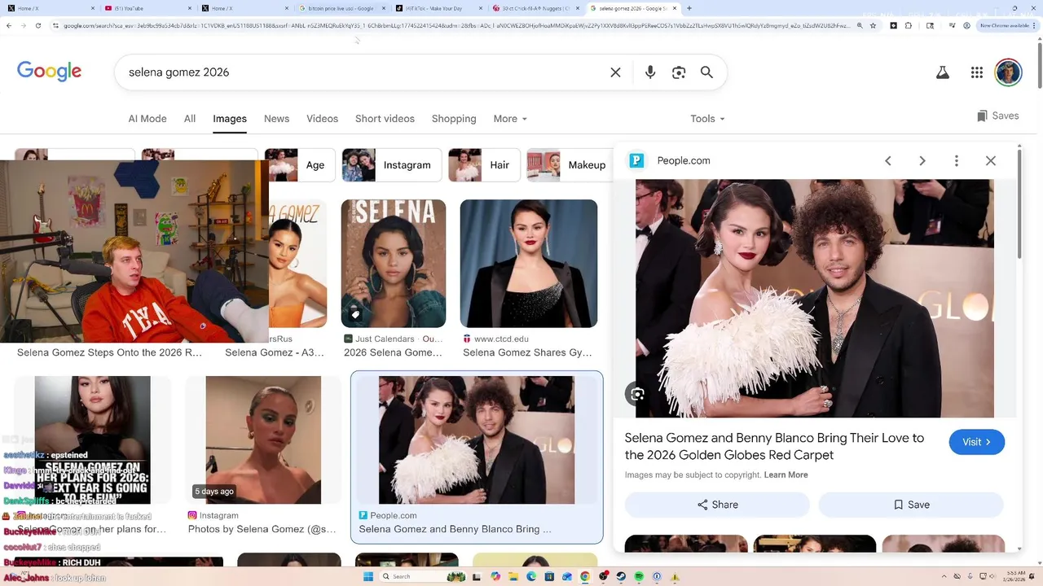
Task: Open the Just Calendars Selena magazine thumbnail
Action: click(394, 264)
